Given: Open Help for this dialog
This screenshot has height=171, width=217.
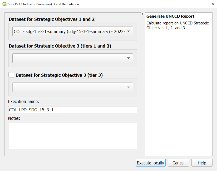Looking at the screenshot, I should click(x=202, y=163).
